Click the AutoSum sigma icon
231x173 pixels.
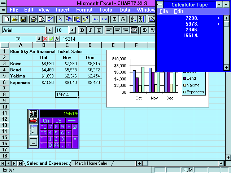(x=115, y=19)
